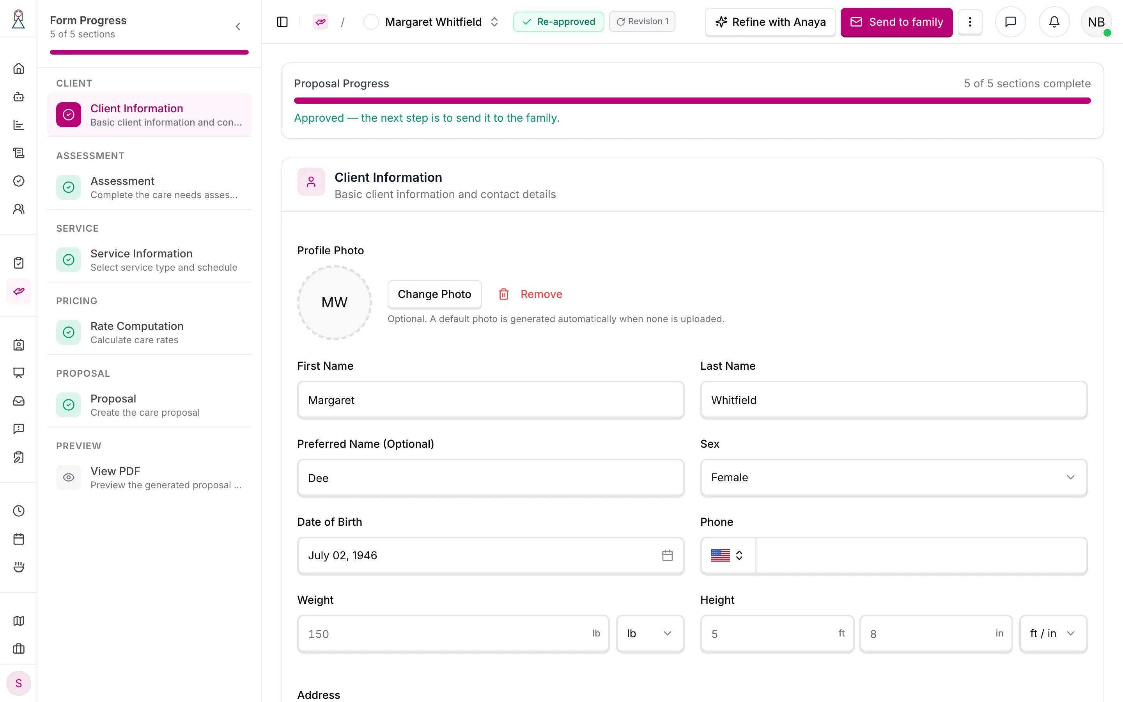Open the contact badge sidebar icon

[19, 345]
